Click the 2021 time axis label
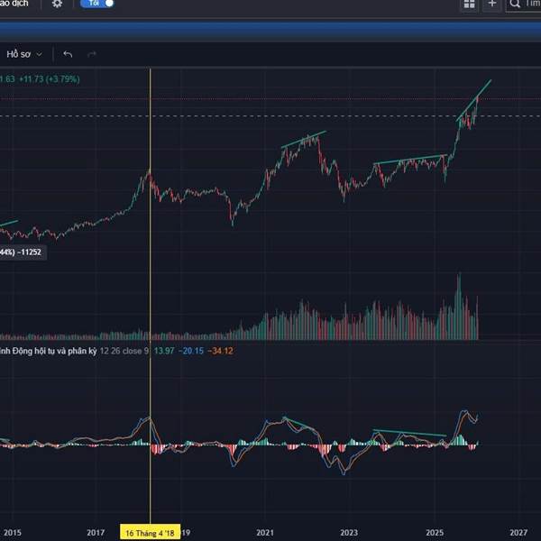Screen dimensions: 541x541 pos(265,533)
